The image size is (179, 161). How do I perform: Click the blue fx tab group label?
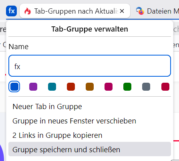pyautogui.click(x=11, y=11)
